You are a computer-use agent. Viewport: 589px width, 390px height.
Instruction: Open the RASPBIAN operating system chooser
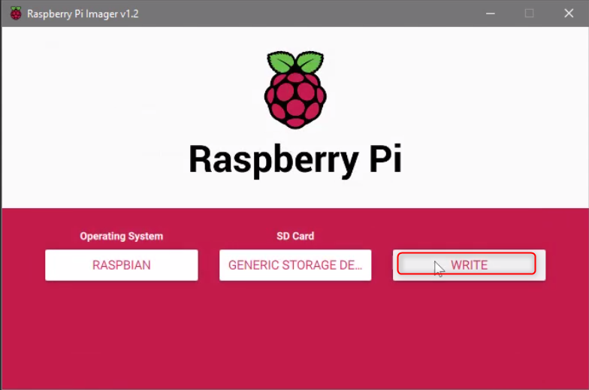122,265
